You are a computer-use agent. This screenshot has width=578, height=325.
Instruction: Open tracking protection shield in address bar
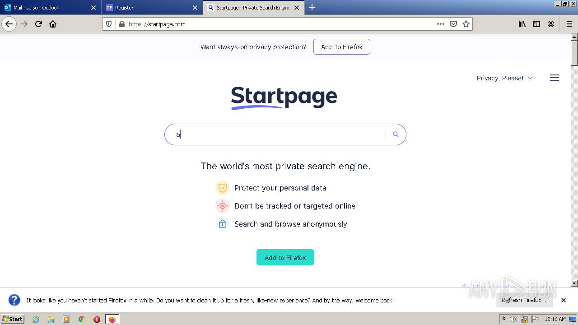pos(109,24)
